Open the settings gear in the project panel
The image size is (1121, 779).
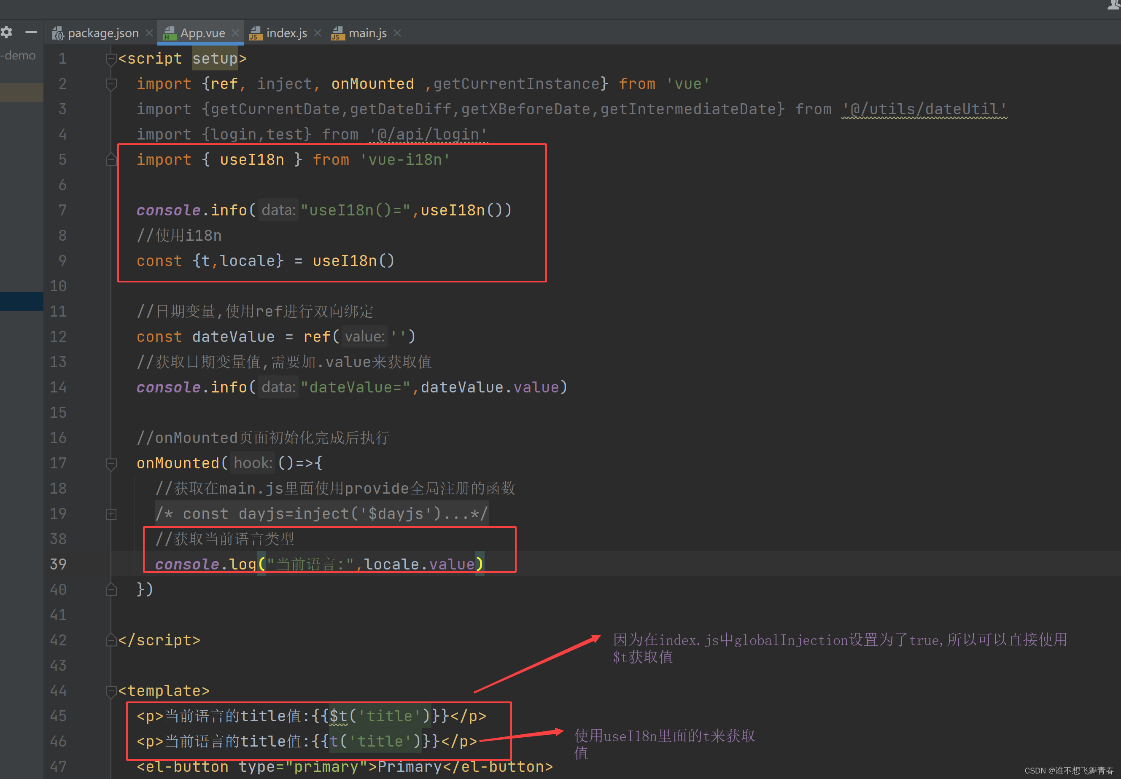tap(6, 32)
